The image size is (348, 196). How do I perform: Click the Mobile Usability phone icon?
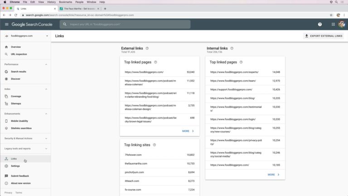(x=6, y=121)
